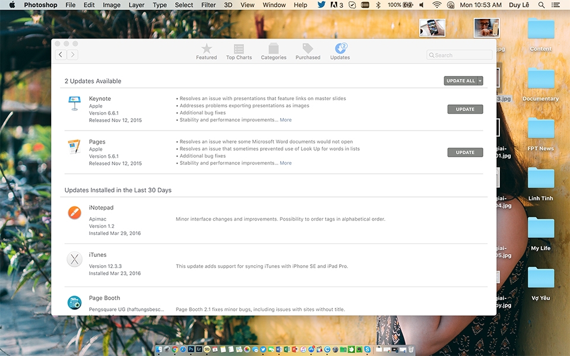
Task: Select the Updates tab with badge
Action: tap(340, 52)
